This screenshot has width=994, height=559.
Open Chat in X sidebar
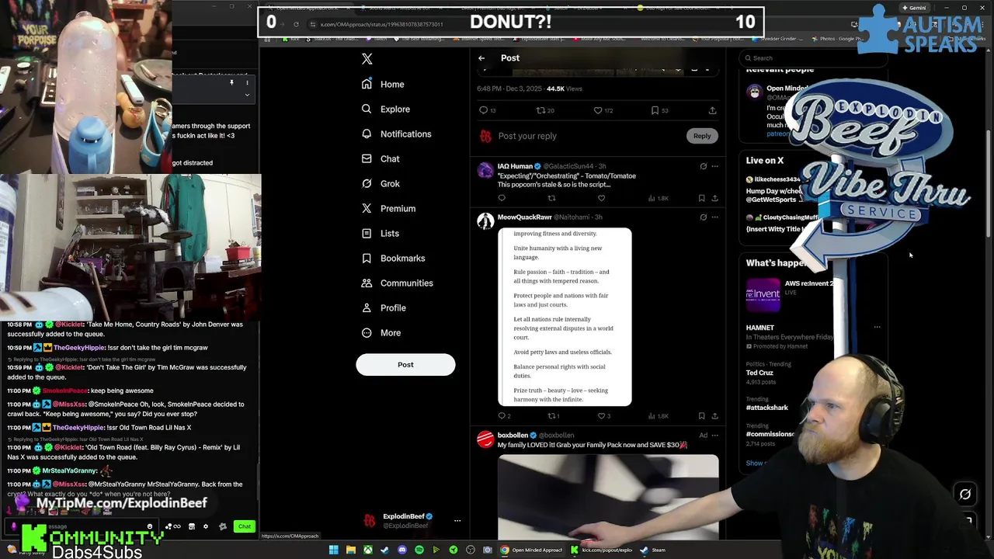381,159
